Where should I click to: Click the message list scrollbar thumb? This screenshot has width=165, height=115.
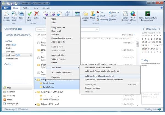click(137, 44)
